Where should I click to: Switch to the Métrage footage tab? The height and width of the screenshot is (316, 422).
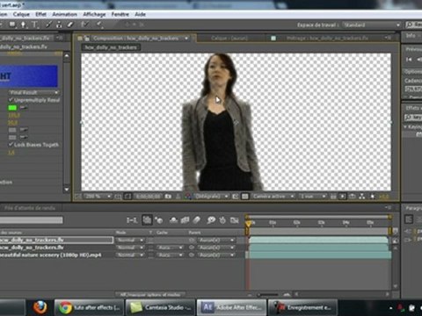pyautogui.click(x=327, y=38)
